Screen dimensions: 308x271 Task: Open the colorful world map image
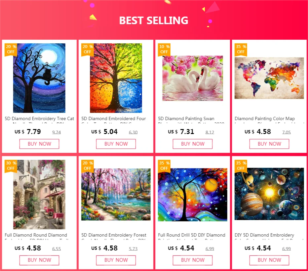(x=269, y=78)
